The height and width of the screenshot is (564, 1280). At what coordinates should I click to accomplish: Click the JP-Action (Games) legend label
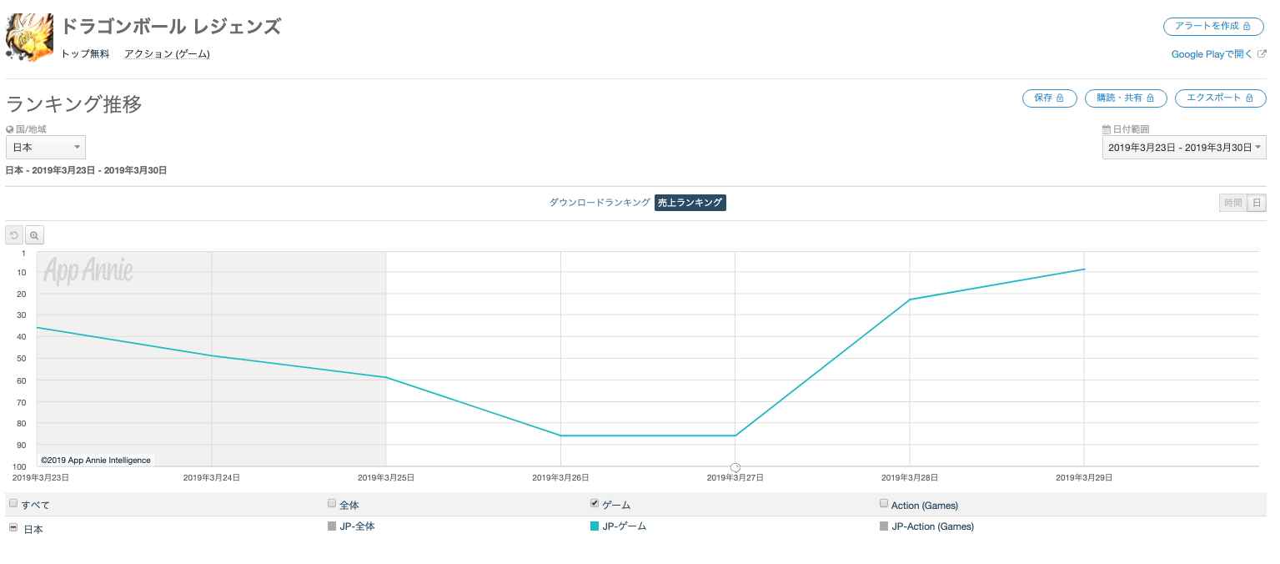coord(933,526)
